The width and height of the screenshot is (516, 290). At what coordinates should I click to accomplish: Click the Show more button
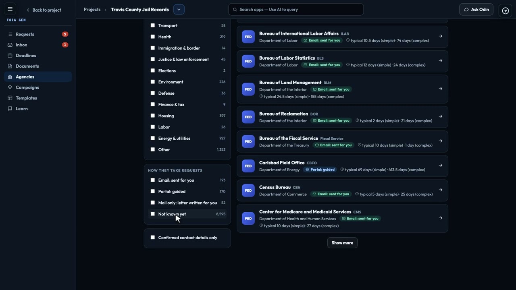click(342, 243)
